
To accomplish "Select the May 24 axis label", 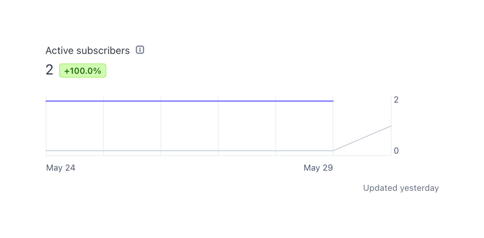I will click(60, 168).
